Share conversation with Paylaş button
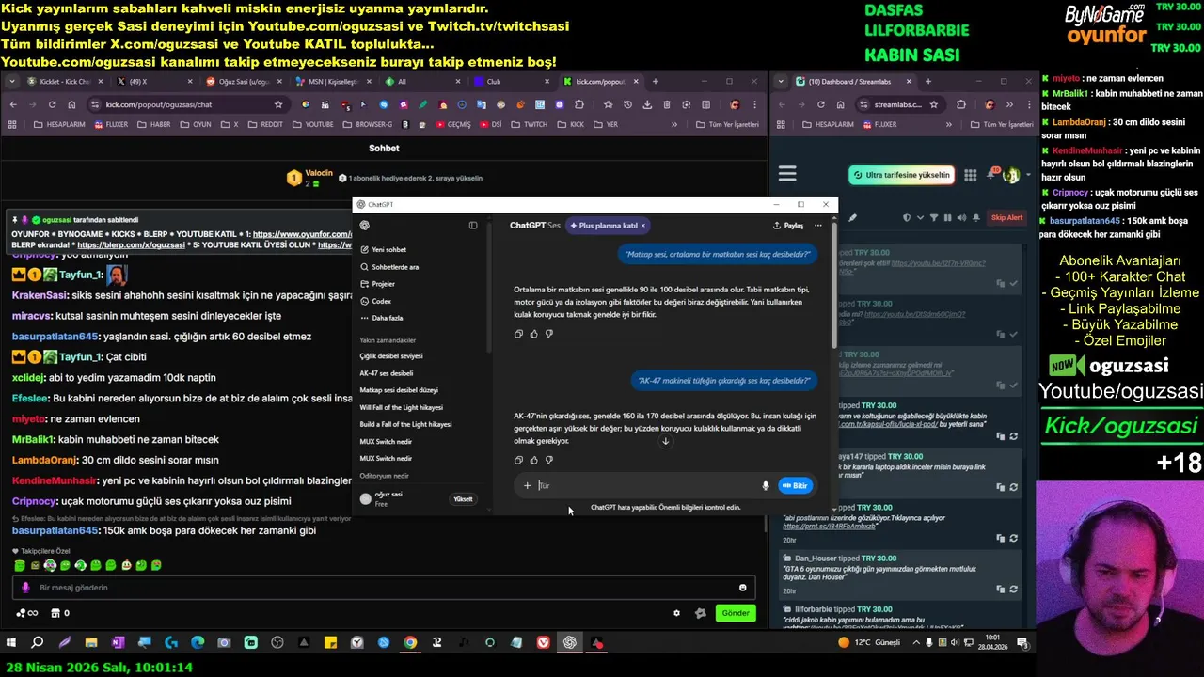This screenshot has width=1204, height=677. coord(788,226)
